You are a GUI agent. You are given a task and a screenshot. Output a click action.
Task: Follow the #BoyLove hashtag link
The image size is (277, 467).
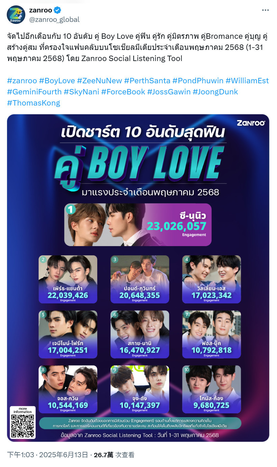click(x=57, y=81)
